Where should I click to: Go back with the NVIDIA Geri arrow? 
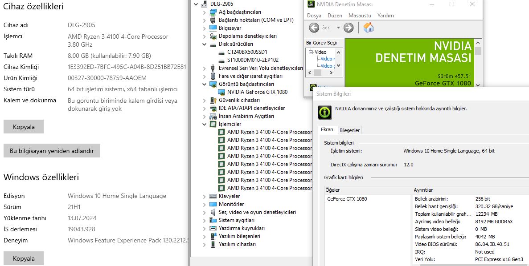314,28
